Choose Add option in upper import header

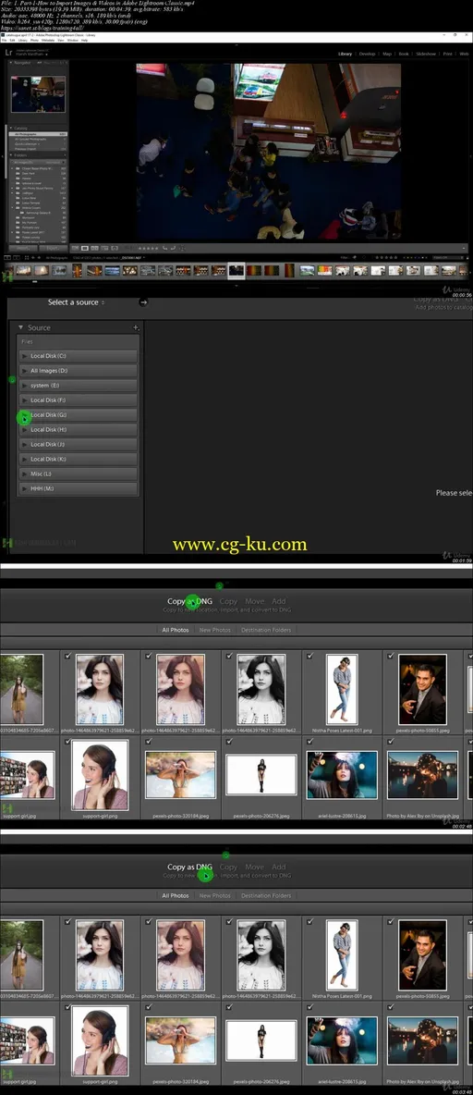point(278,601)
